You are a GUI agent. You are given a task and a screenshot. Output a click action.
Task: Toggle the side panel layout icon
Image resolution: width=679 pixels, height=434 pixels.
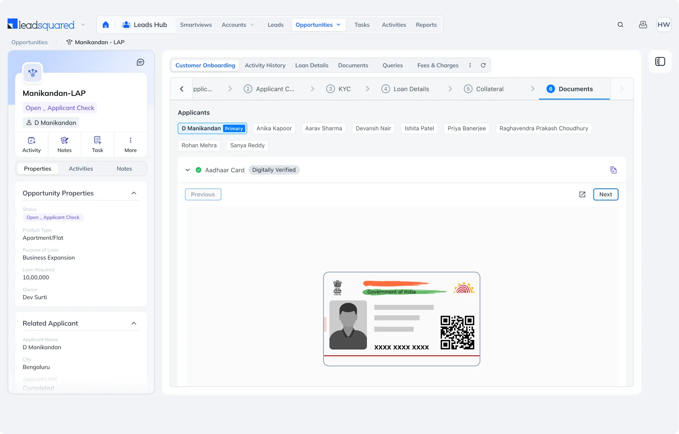tap(660, 61)
